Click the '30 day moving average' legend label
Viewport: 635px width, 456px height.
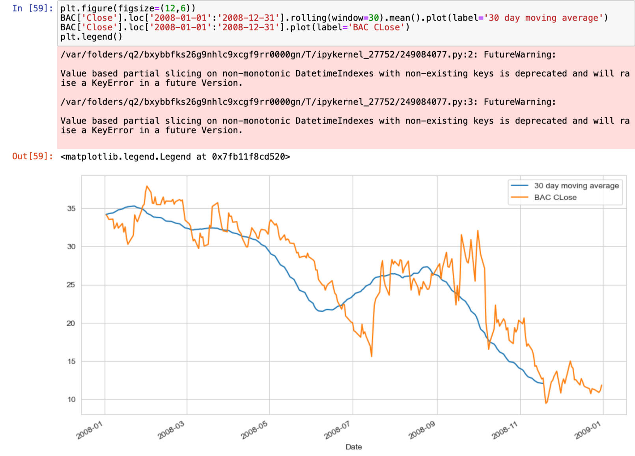576,185
